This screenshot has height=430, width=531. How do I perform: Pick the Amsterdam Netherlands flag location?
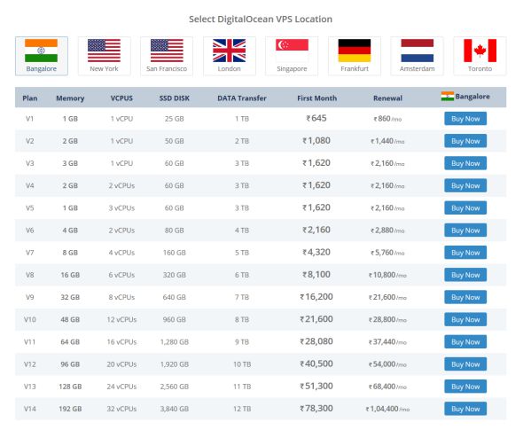[x=418, y=56]
